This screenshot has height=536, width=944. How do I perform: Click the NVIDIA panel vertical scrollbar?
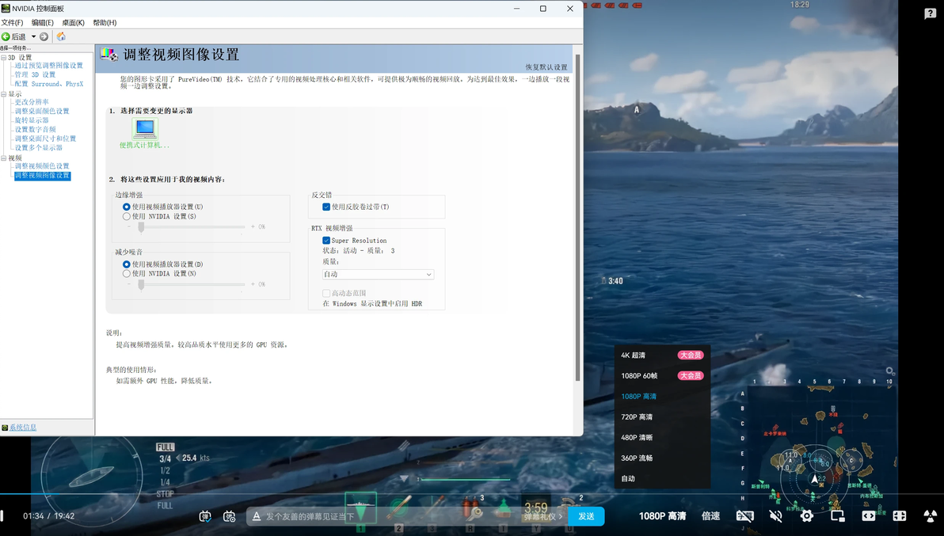pos(578,217)
